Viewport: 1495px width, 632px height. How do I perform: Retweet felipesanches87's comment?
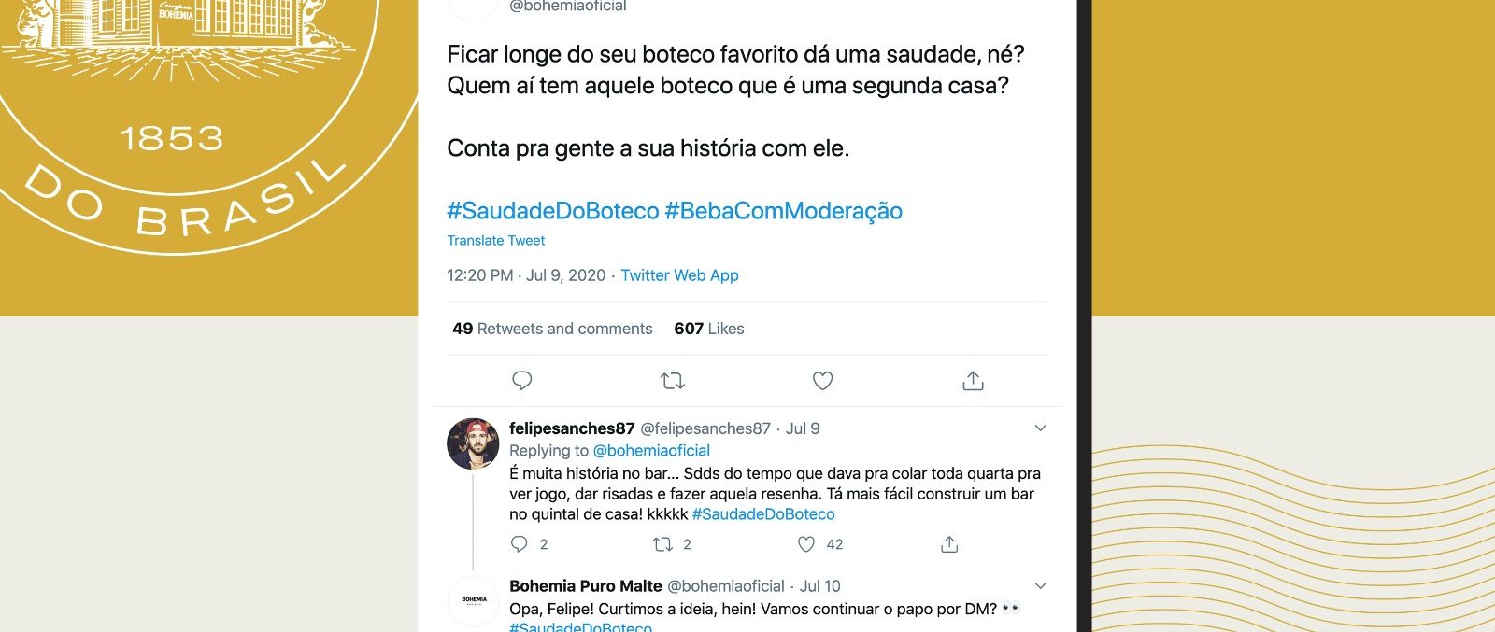point(662,544)
